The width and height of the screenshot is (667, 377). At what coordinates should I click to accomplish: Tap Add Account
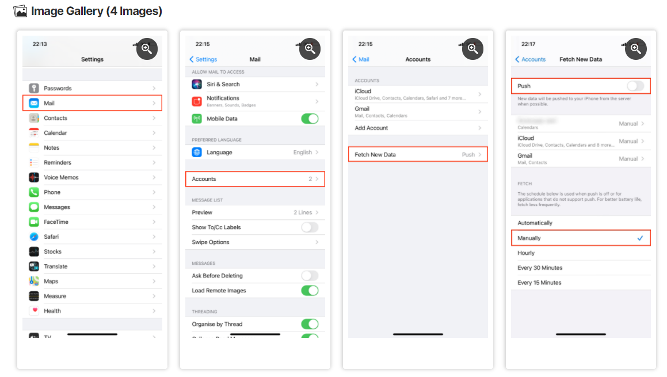371,128
